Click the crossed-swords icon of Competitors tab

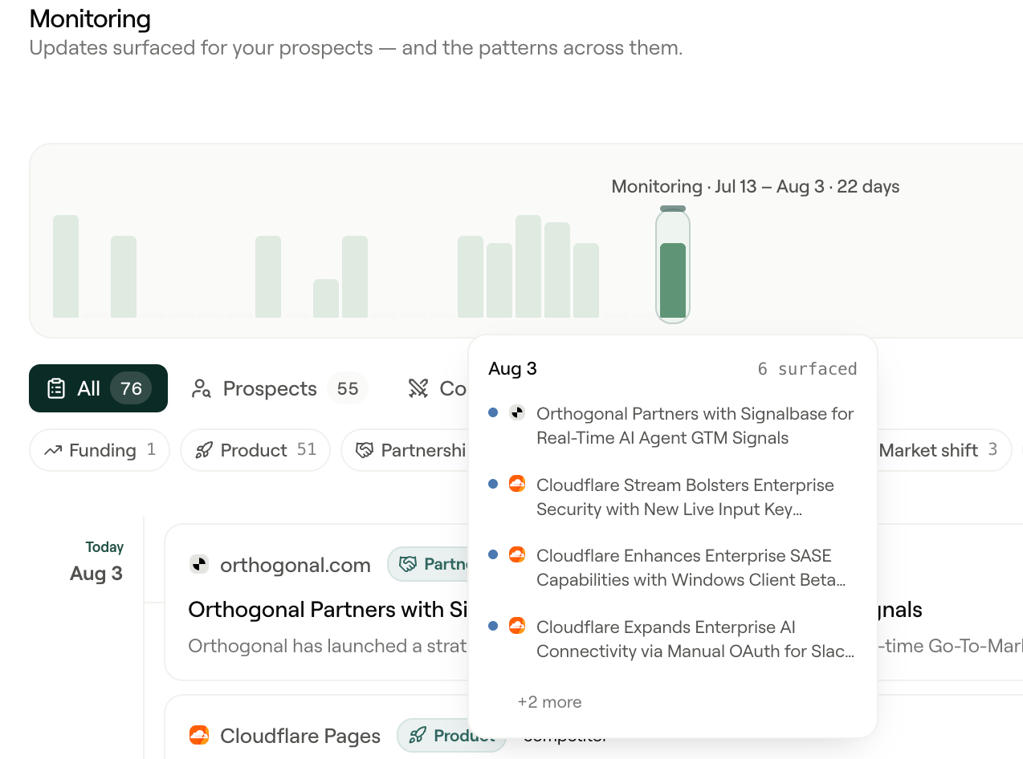pyautogui.click(x=418, y=389)
